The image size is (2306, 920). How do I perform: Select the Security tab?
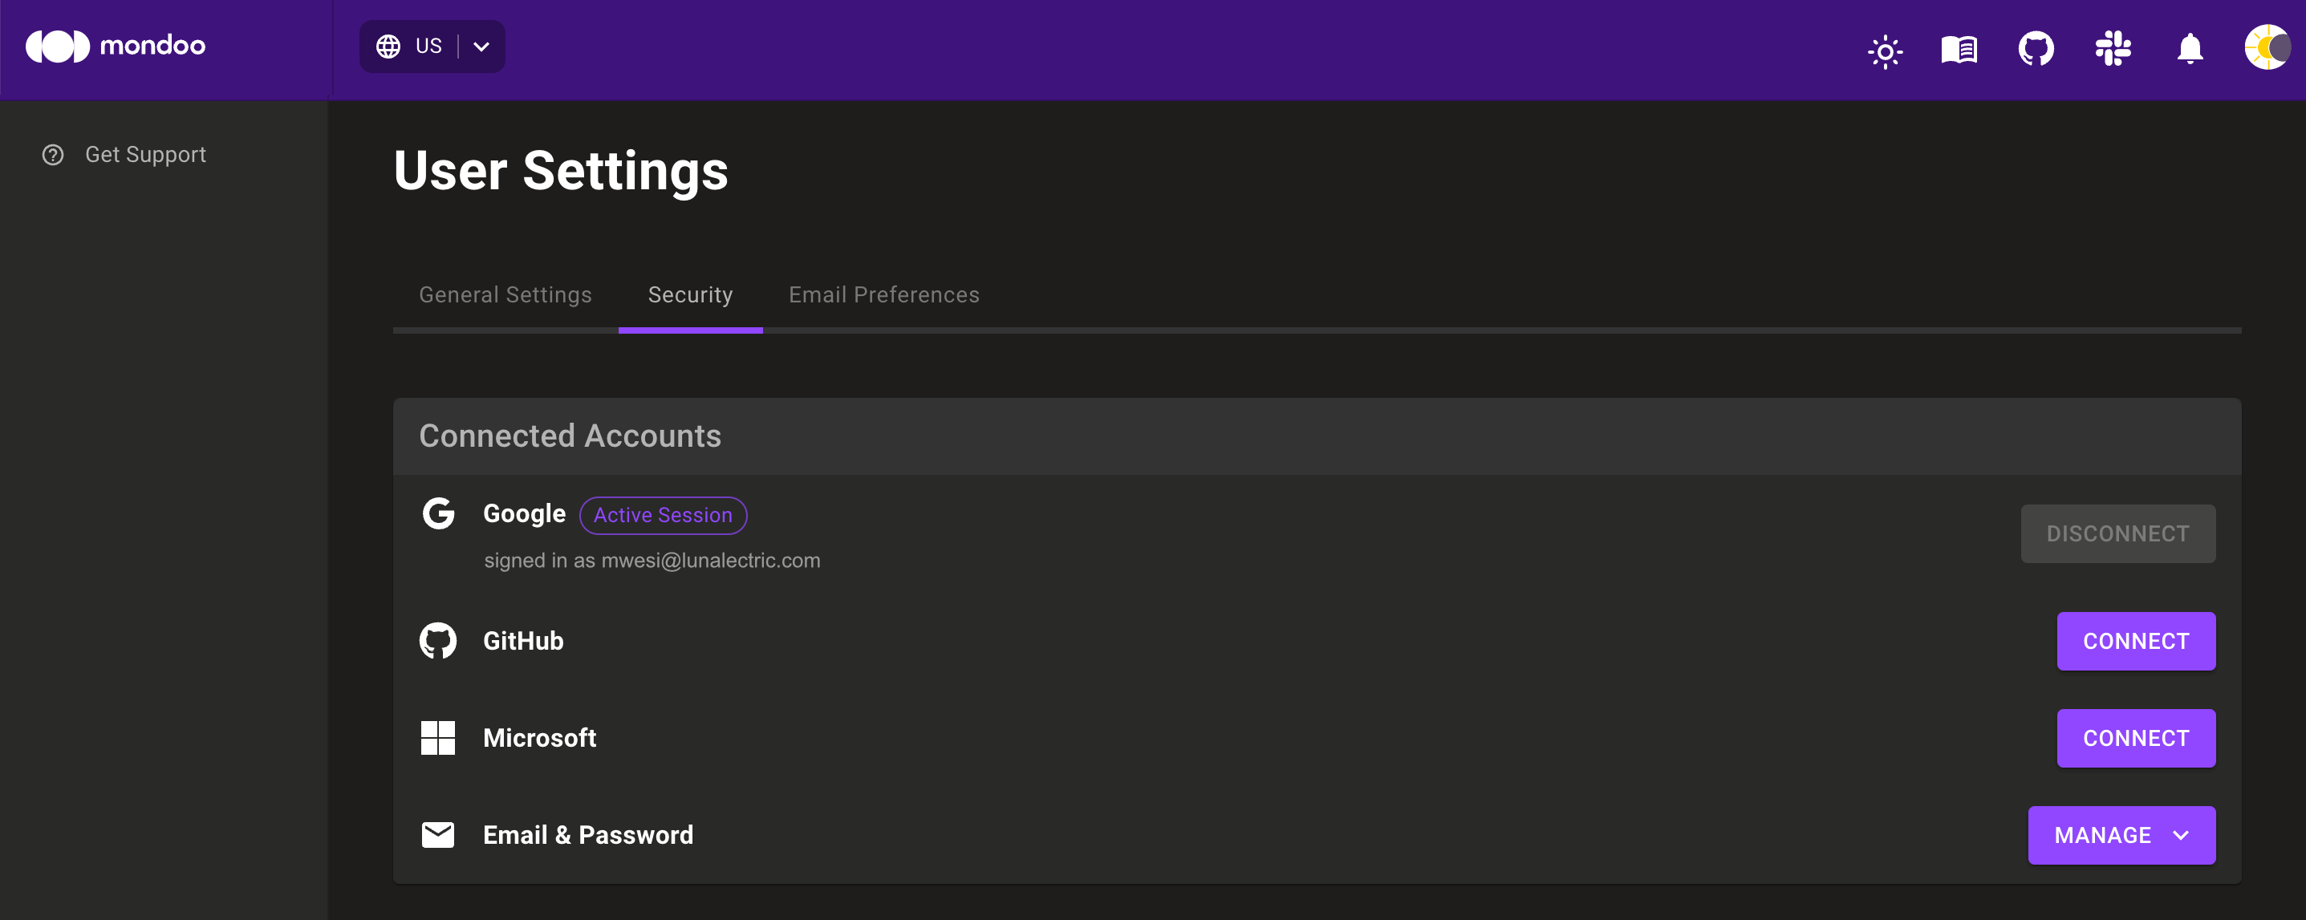[x=690, y=294]
